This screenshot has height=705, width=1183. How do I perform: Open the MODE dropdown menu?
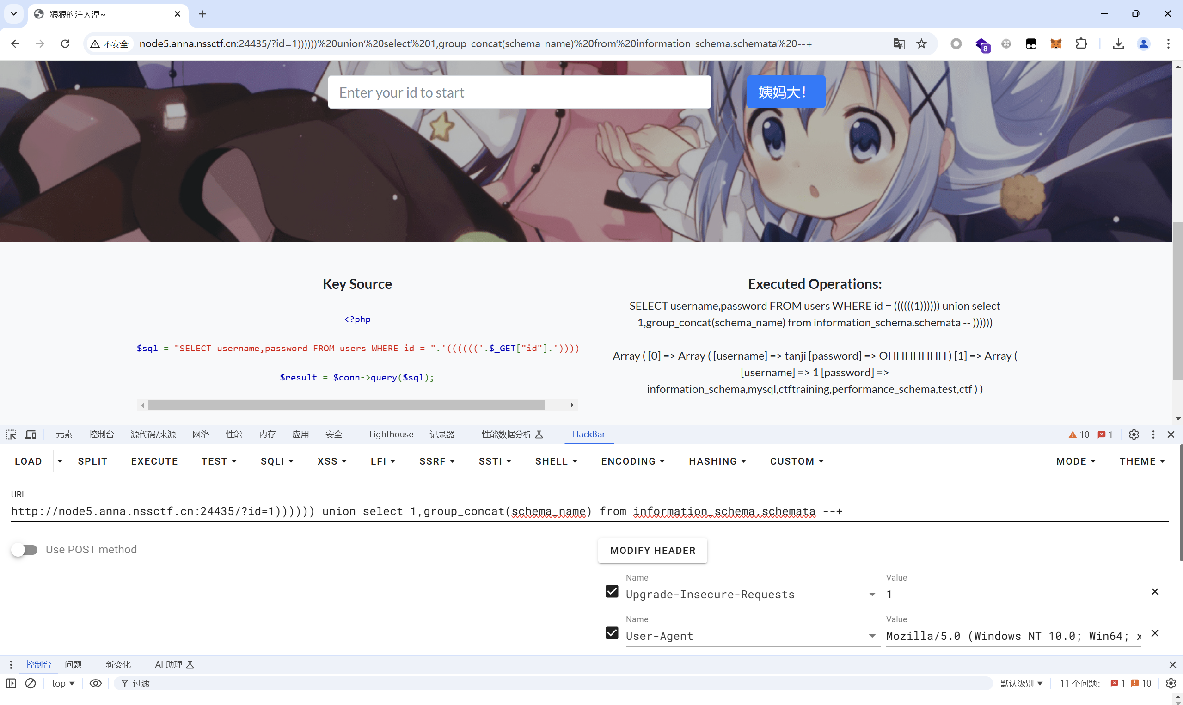click(x=1076, y=461)
